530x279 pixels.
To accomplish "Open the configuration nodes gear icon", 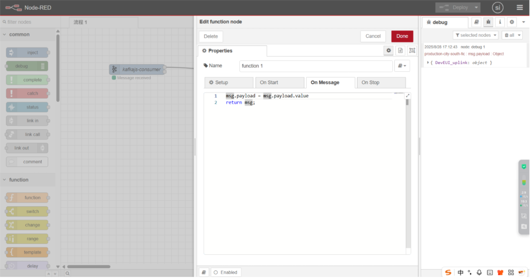I will coord(511,22).
